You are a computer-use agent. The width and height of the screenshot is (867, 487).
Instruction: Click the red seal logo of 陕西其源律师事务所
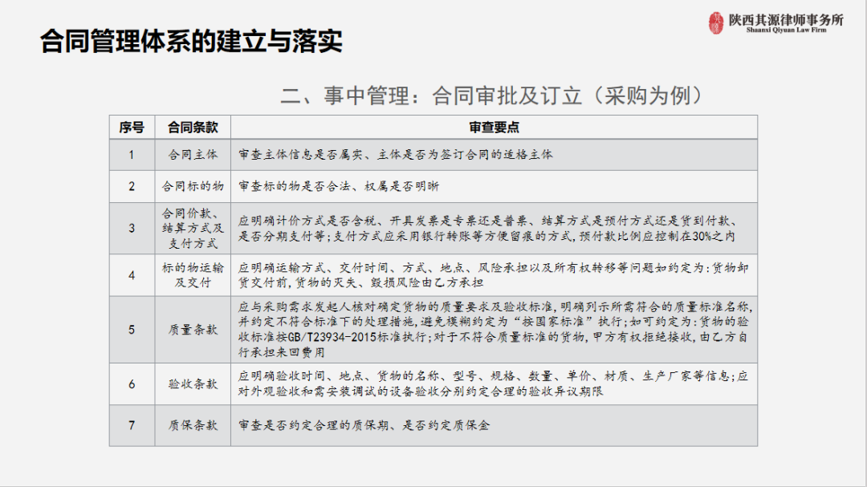click(716, 23)
